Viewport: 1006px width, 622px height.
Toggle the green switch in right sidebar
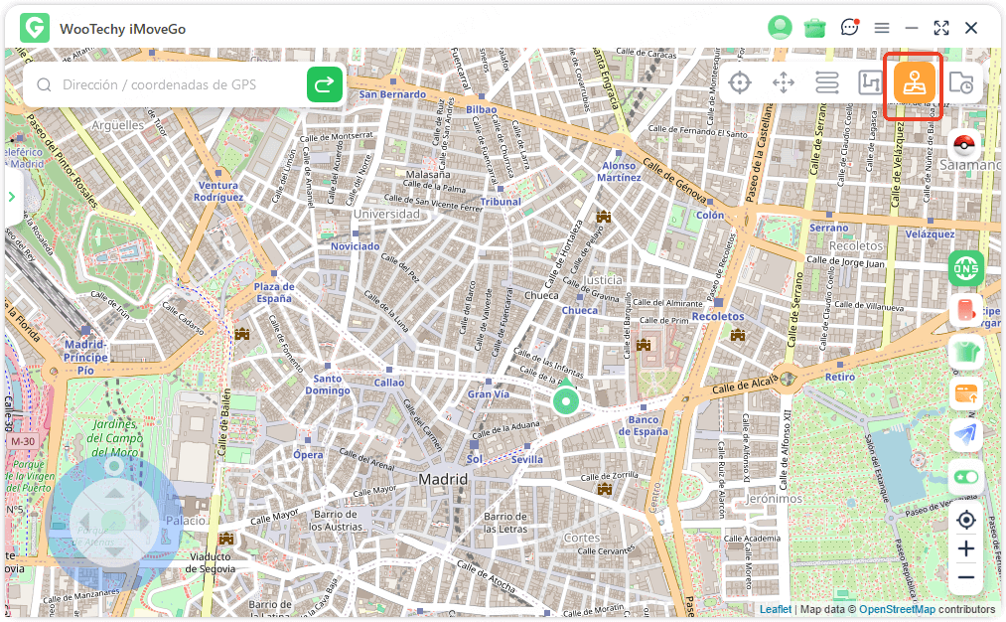[x=965, y=477]
